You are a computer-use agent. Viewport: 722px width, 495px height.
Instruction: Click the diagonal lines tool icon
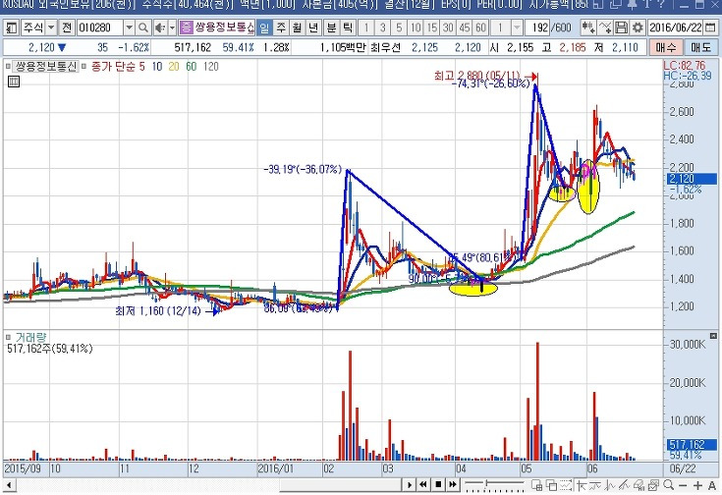[625, 485]
